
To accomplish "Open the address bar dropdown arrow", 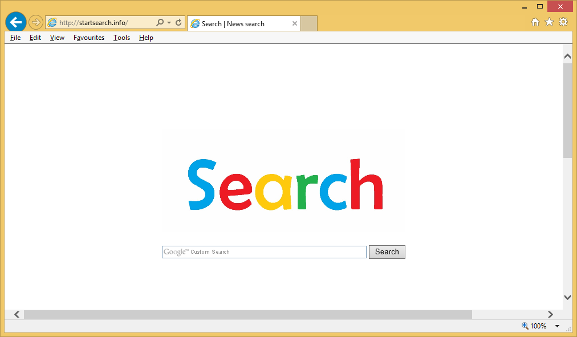I will (169, 23).
